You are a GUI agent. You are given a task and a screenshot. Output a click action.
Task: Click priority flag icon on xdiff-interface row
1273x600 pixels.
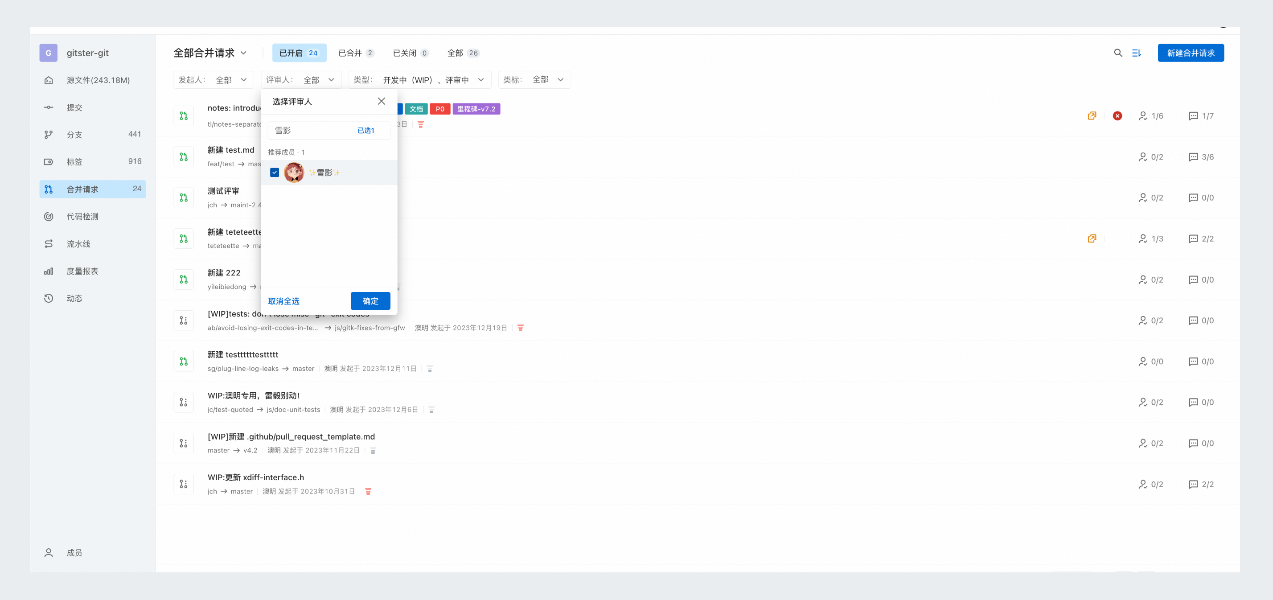point(368,491)
